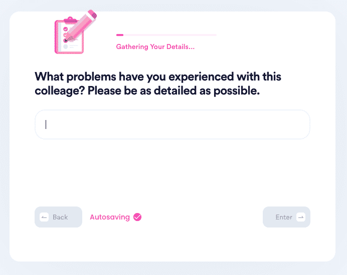Image resolution: width=347 pixels, height=275 pixels.
Task: Click the clipboard and pencil illustration
Action: 76,32
